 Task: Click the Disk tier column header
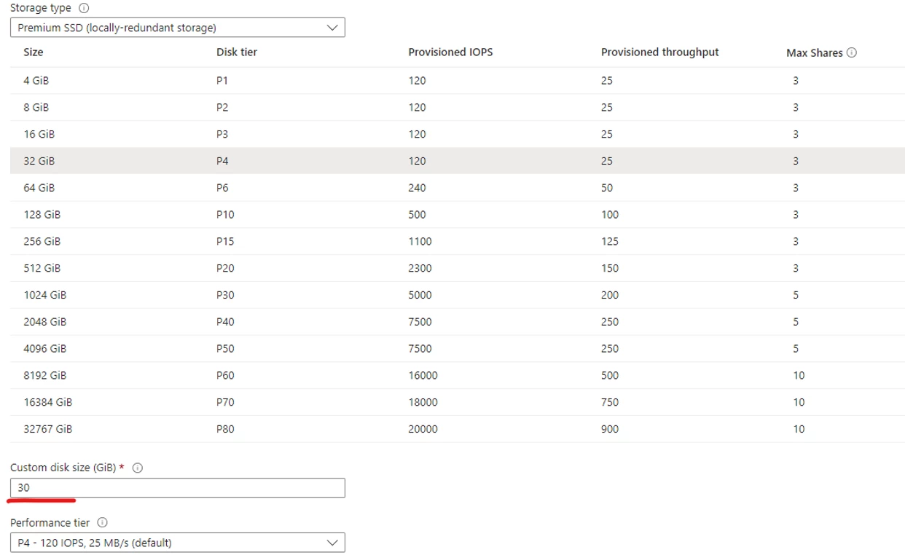tap(237, 52)
